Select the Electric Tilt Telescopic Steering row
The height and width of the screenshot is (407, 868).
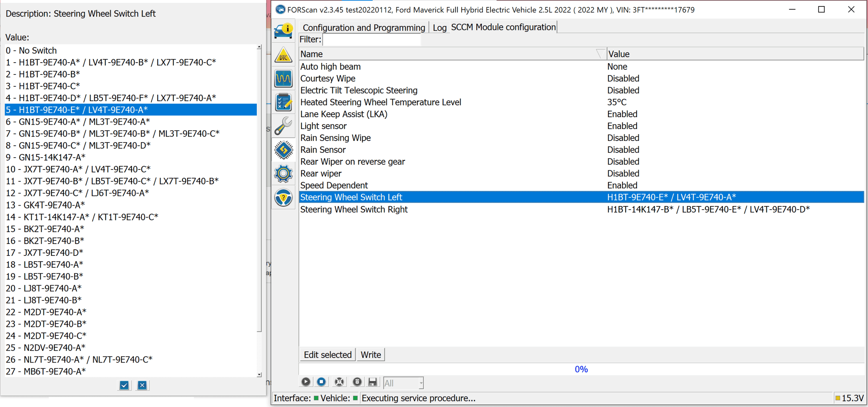pos(582,90)
